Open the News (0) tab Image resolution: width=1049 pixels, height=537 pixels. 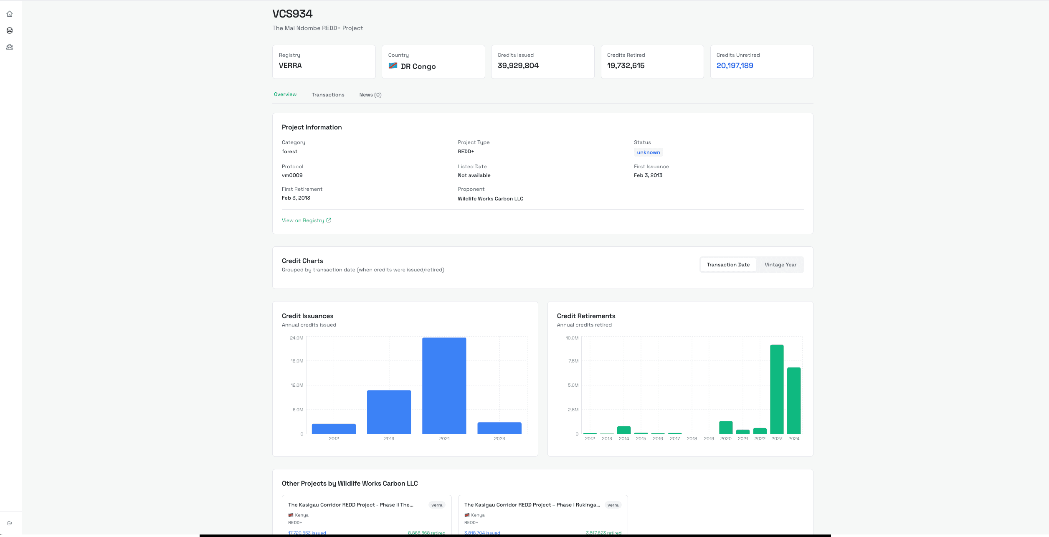click(370, 94)
